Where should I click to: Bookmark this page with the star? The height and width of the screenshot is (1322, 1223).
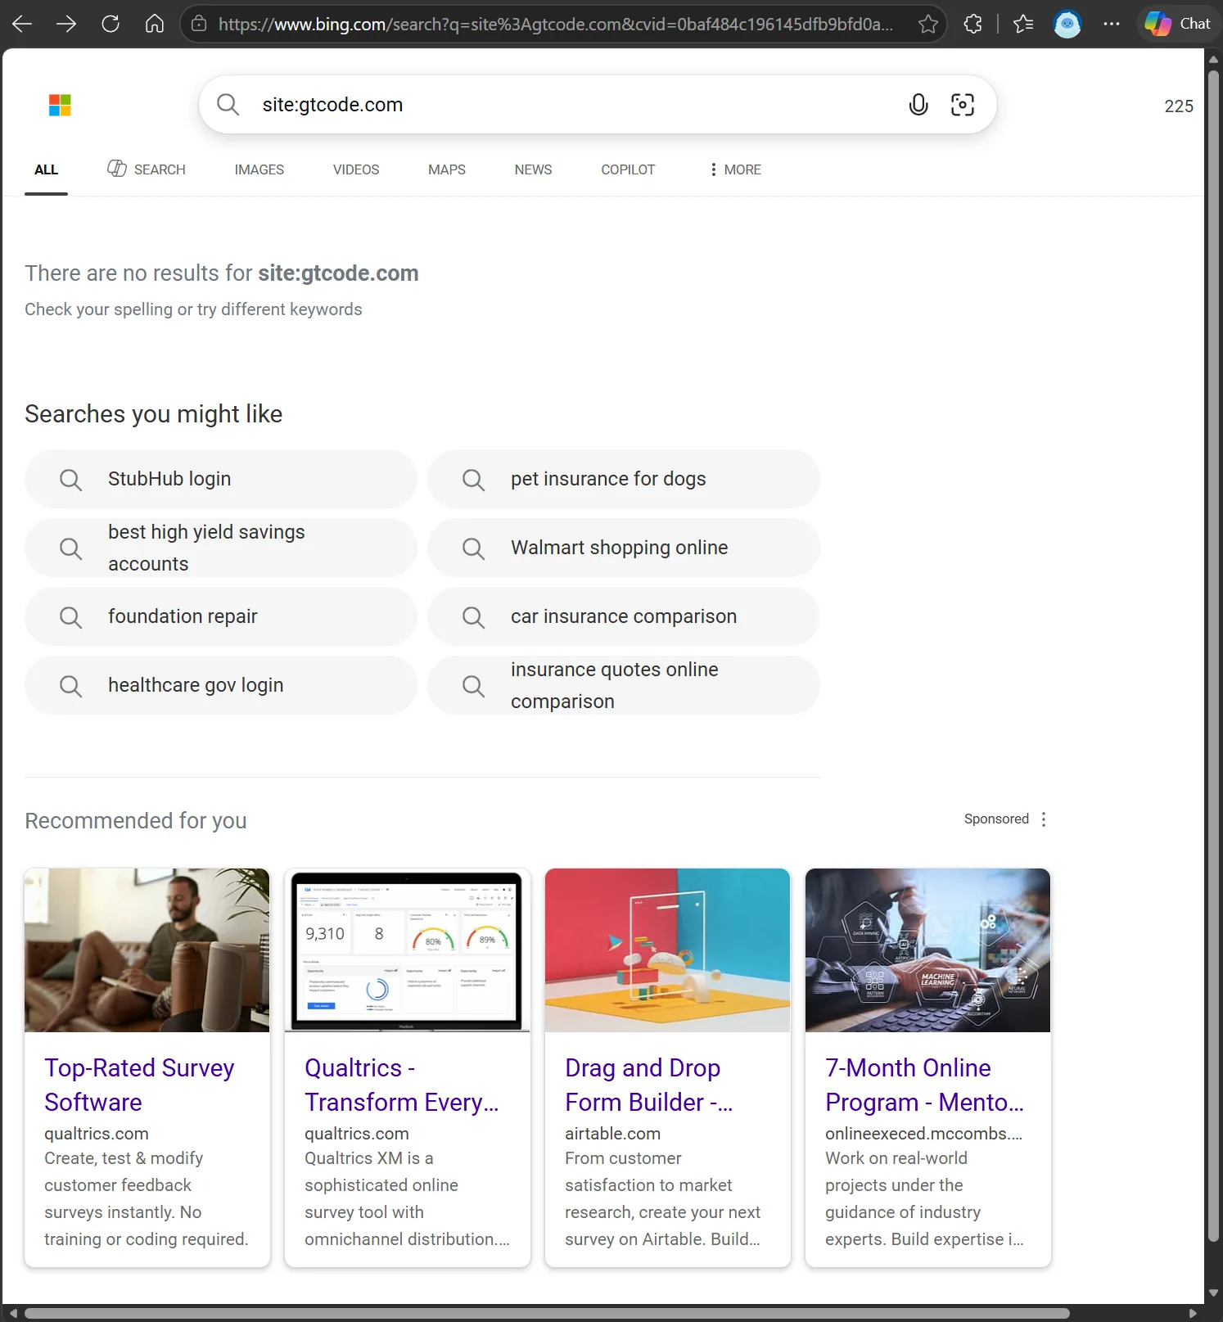(x=927, y=24)
